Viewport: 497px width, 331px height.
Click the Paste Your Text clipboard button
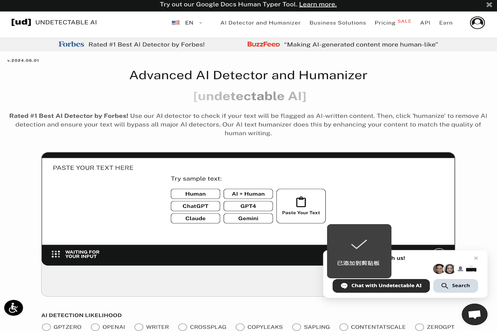(301, 206)
